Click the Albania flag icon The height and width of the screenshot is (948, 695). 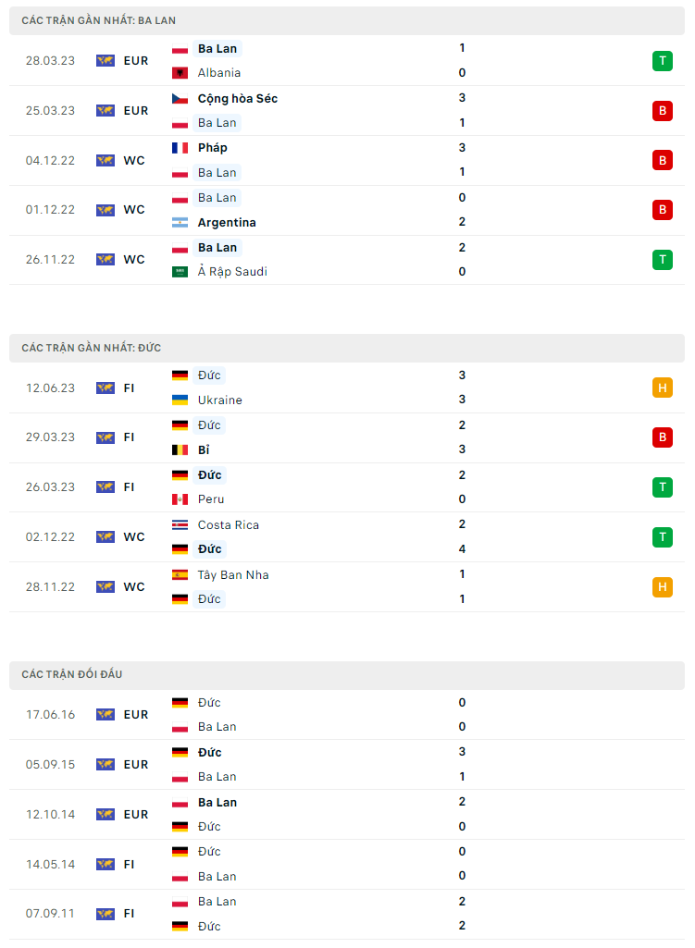pos(180,73)
